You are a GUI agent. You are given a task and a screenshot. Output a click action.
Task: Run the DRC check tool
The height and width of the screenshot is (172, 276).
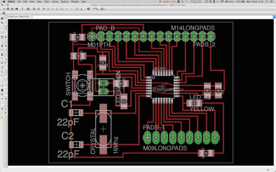click(6, 113)
